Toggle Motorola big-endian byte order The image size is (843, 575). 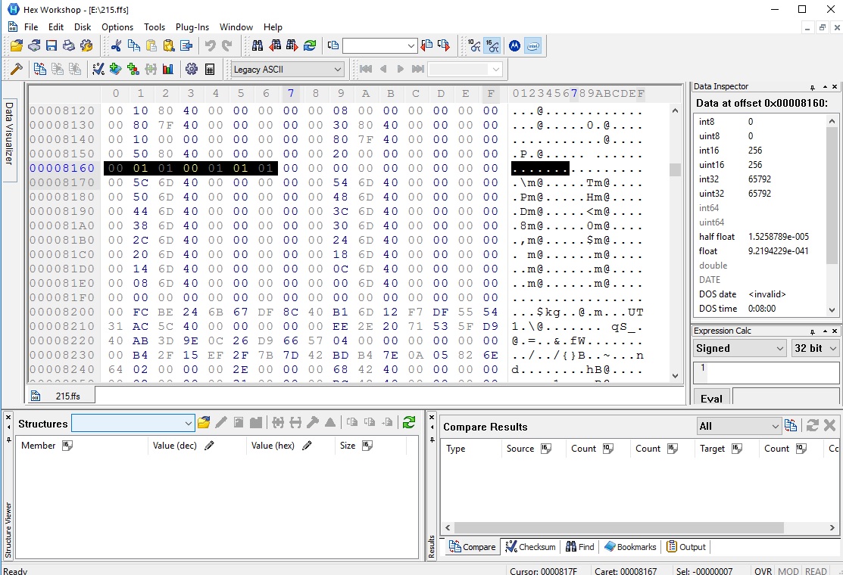514,45
